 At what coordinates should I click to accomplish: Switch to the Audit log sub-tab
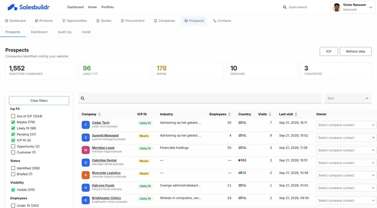[x=65, y=32]
